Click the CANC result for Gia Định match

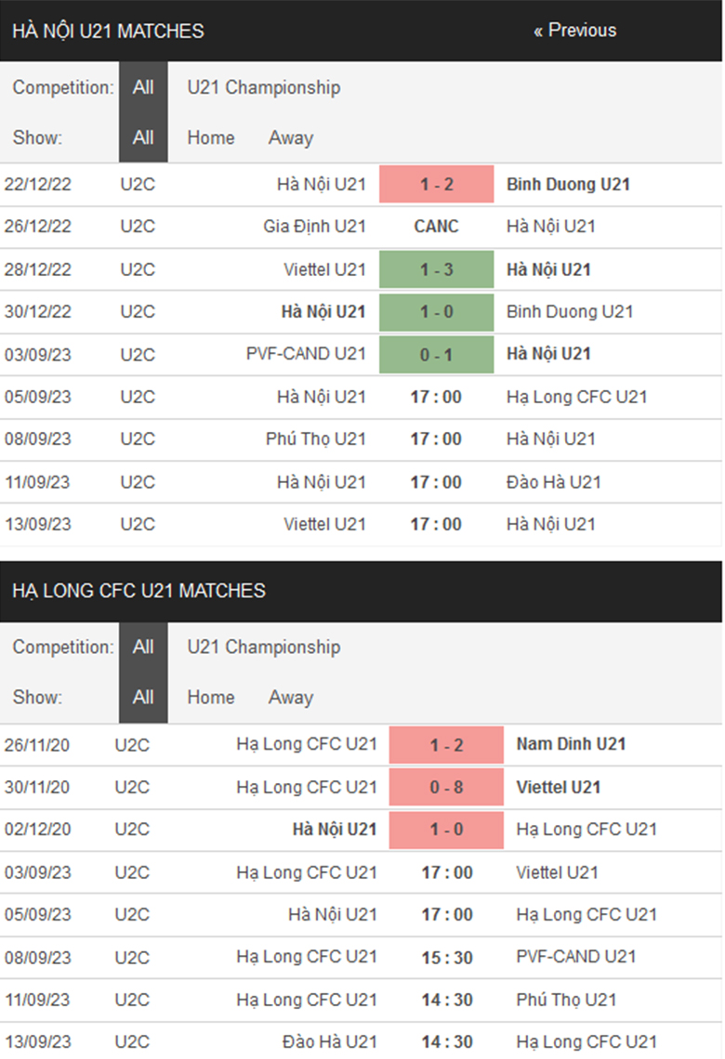click(x=437, y=227)
